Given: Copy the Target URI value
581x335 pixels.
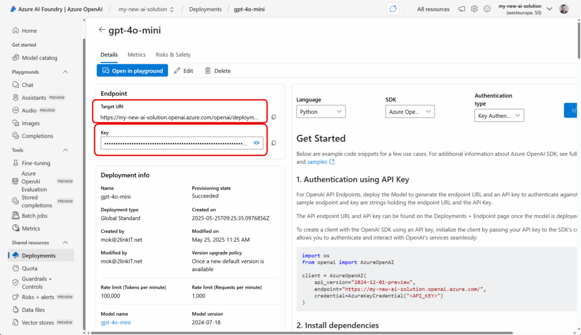Looking at the screenshot, I should 274,117.
